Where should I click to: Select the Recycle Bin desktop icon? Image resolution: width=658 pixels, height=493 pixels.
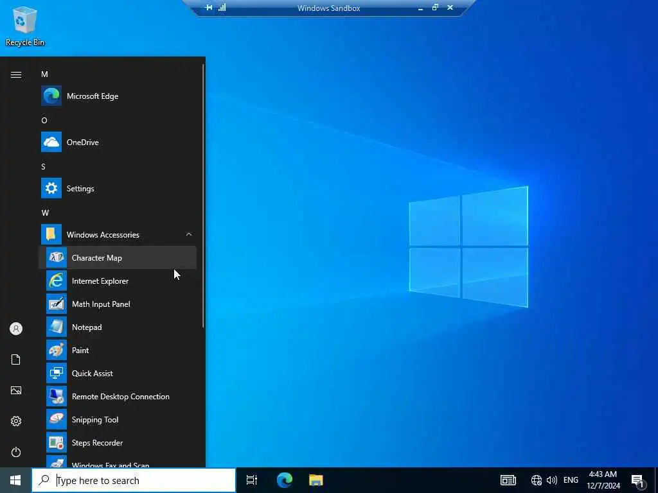tap(25, 26)
